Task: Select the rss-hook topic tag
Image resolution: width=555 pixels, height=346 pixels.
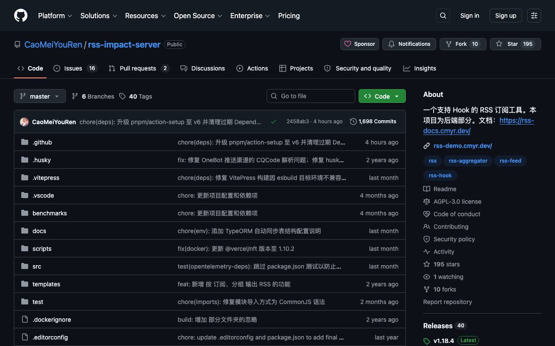Action: click(x=440, y=176)
